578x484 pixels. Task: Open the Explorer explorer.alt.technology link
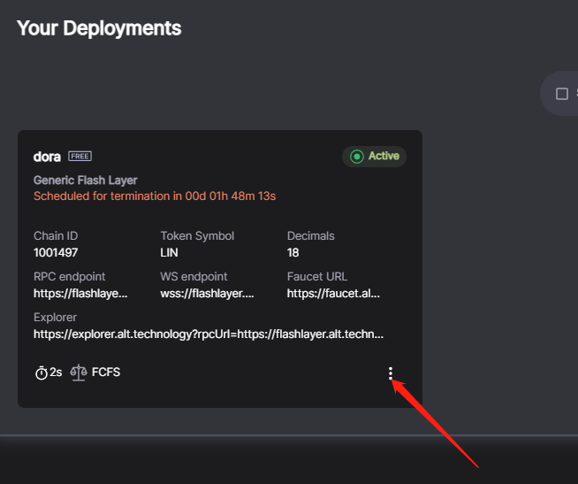click(209, 334)
